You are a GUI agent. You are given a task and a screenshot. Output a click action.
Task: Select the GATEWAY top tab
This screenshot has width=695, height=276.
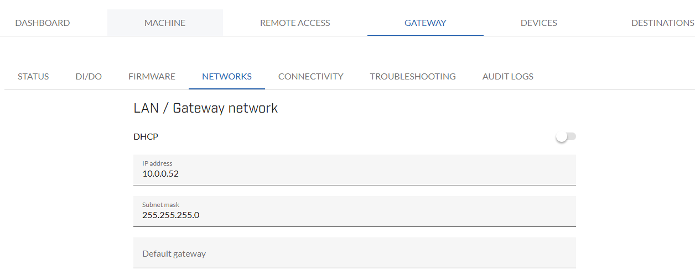pos(426,23)
